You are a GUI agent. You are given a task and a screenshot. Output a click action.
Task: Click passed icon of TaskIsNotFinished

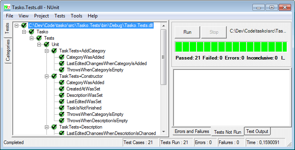[62, 108]
